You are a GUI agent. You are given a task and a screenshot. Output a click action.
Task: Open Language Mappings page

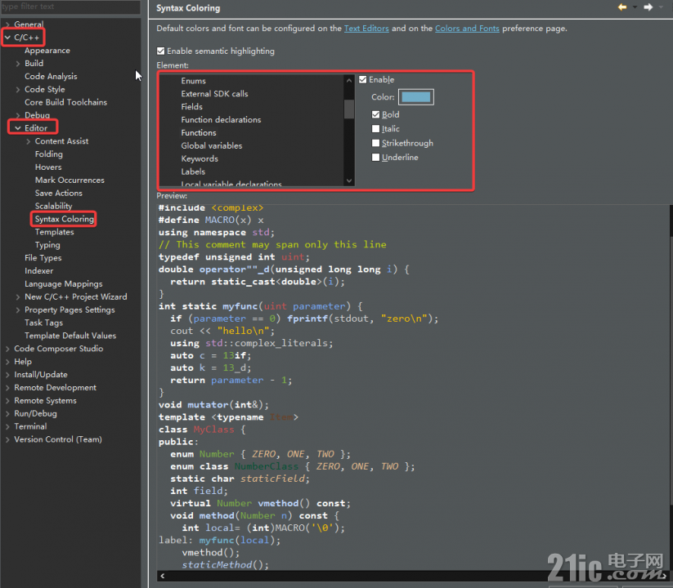pyautogui.click(x=64, y=283)
